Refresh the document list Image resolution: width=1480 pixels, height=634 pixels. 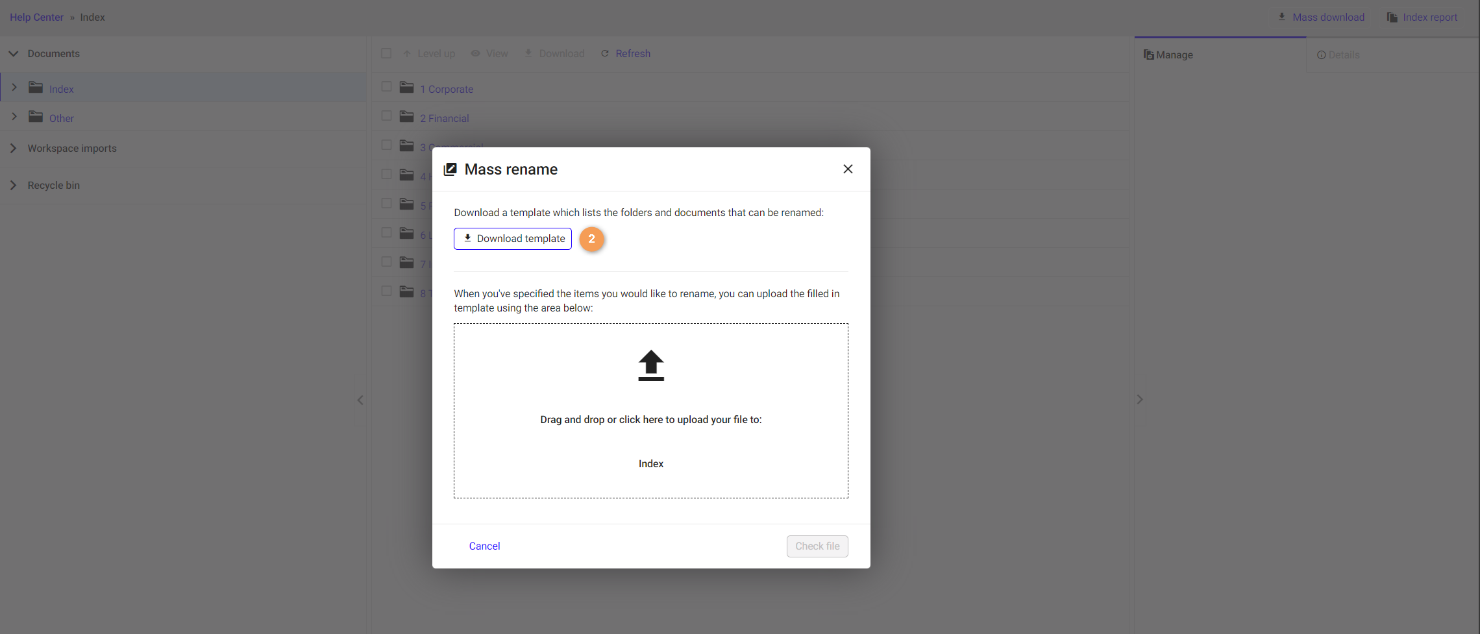626,54
